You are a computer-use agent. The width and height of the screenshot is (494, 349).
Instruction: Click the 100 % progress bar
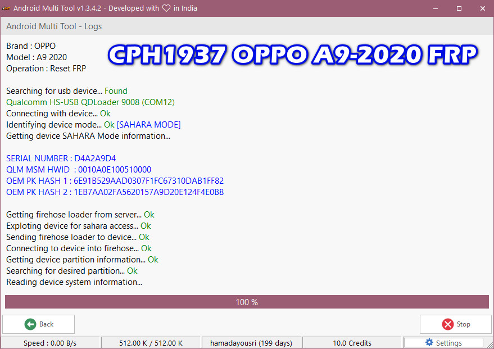click(247, 302)
